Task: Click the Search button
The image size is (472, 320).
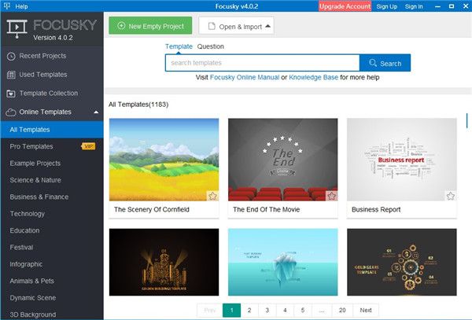Action: click(385, 63)
